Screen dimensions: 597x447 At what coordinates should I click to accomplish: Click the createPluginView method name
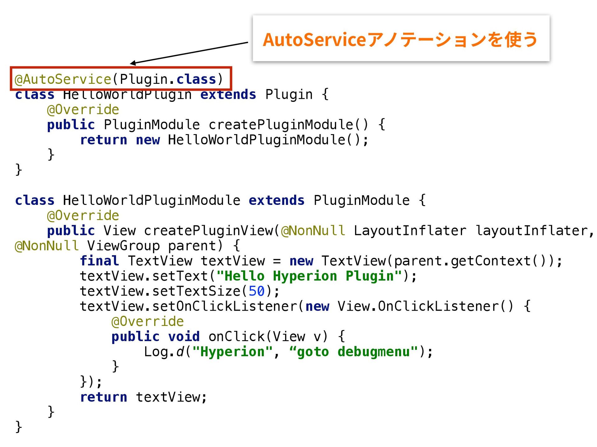click(209, 231)
